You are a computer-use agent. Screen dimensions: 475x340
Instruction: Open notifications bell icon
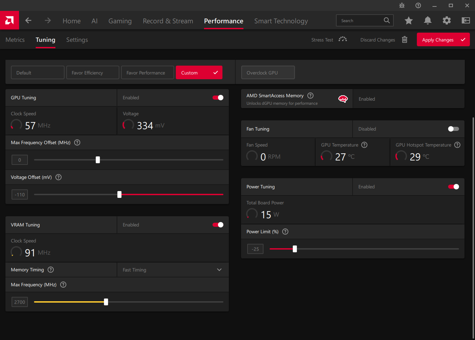(428, 21)
